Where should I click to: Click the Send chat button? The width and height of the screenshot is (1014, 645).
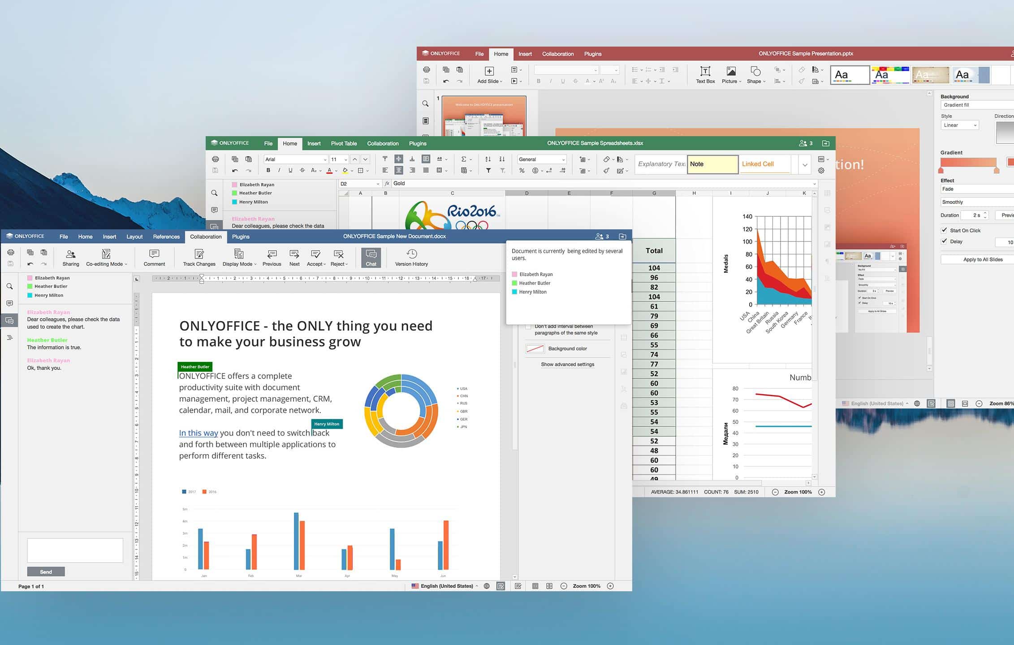point(46,572)
